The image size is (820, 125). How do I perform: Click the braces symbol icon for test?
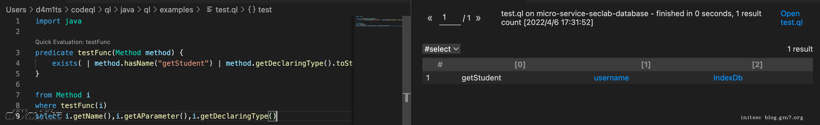251,10
